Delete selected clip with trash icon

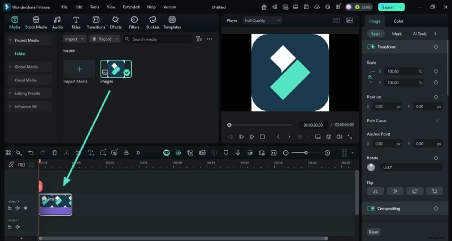tap(54, 153)
